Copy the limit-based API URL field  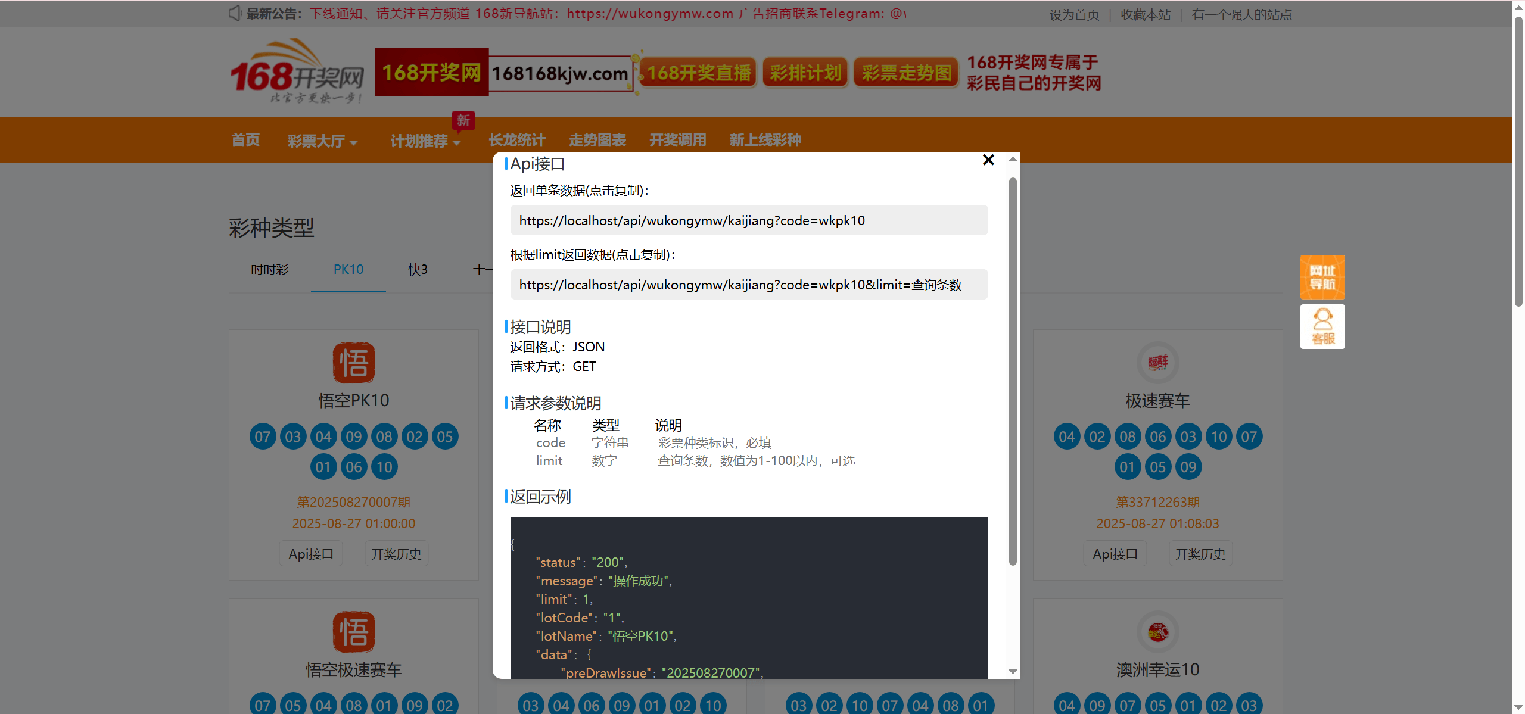click(x=749, y=285)
